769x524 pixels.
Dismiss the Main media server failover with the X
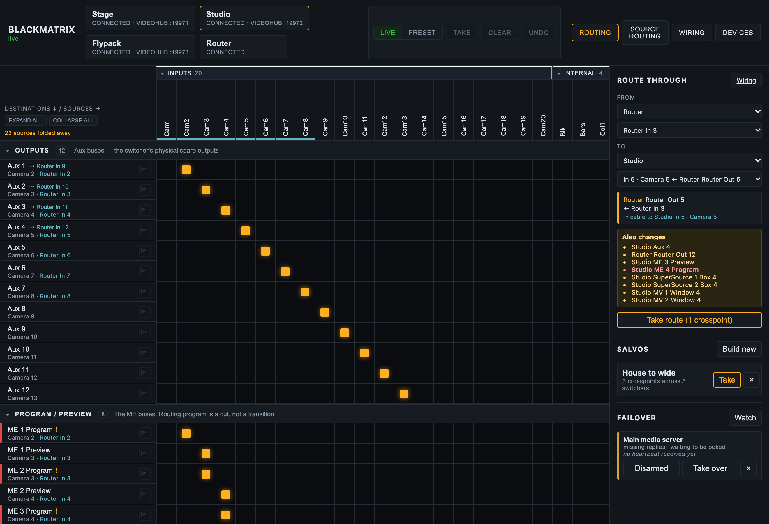[749, 468]
